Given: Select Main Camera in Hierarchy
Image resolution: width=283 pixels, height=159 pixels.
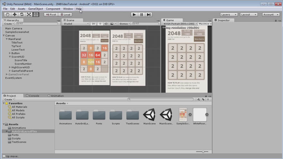Looking at the screenshot, I should click(x=14, y=28).
